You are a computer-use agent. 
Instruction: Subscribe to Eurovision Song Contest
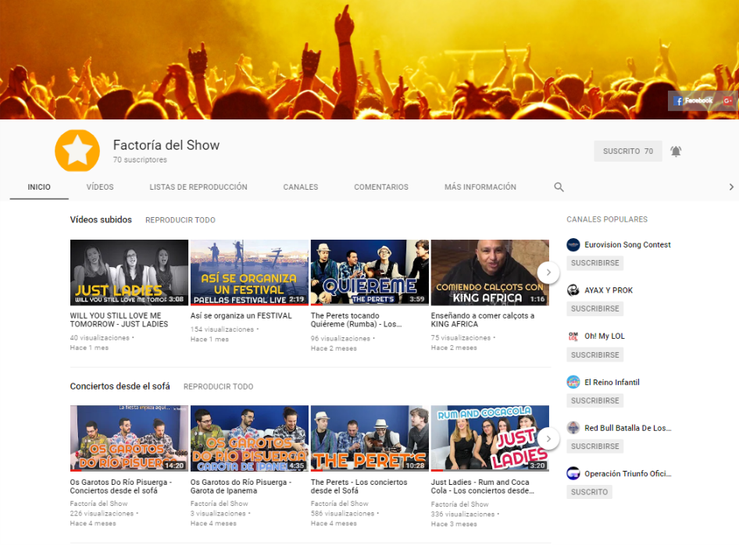pos(594,263)
